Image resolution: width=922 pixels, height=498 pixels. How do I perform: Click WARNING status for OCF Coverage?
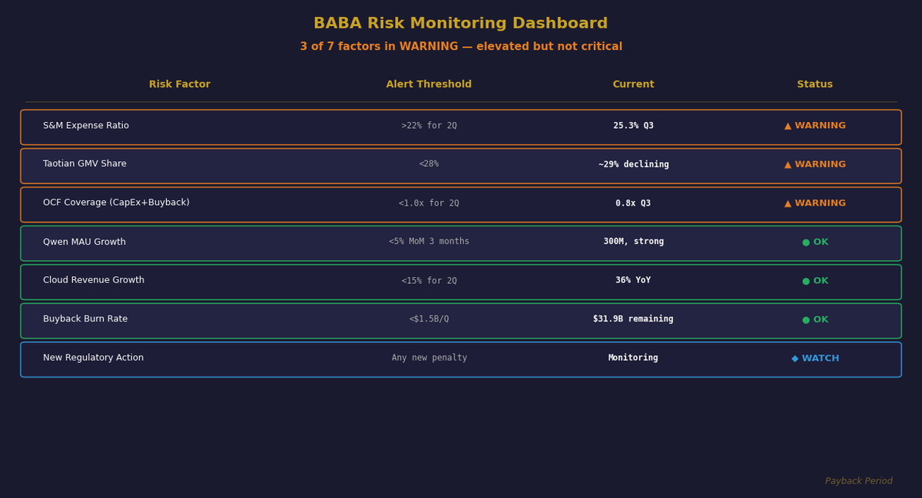pos(815,203)
